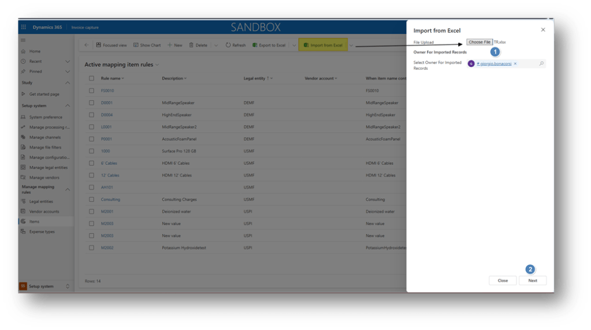This screenshot has width=591, height=330.
Task: Click the Close button in the dialog
Action: [503, 281]
